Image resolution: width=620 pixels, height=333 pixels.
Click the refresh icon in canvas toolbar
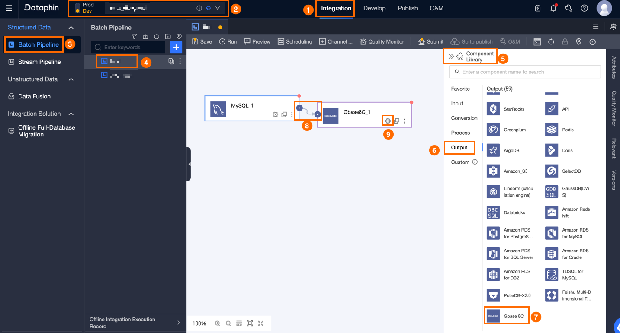(x=551, y=42)
